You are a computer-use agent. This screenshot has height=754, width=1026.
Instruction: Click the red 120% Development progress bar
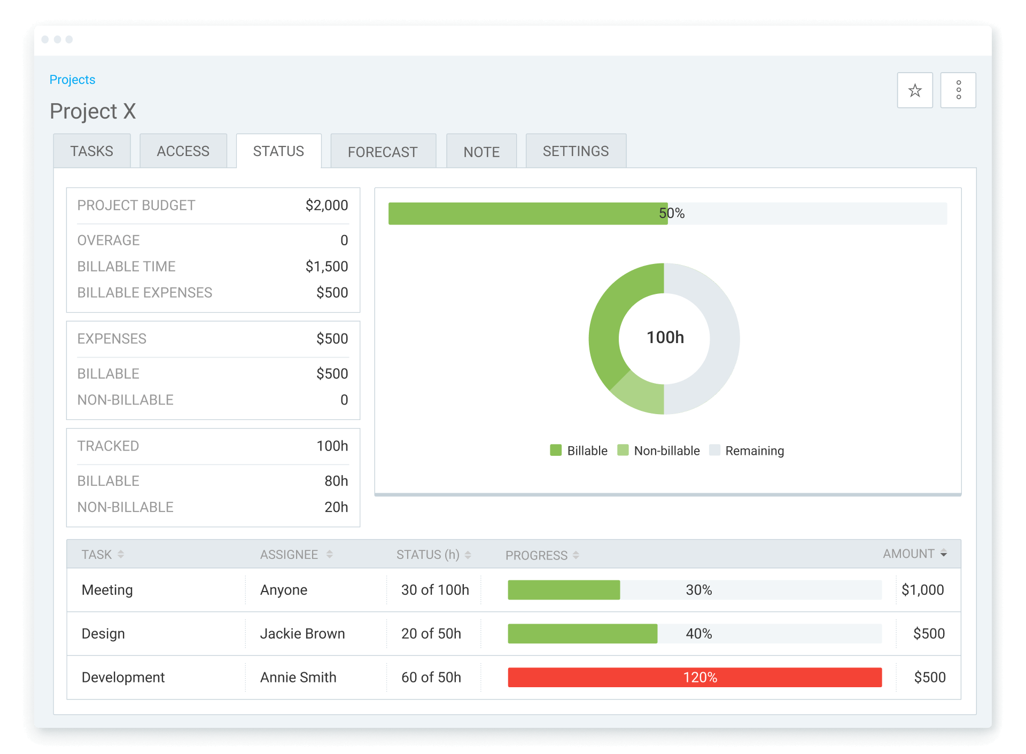coord(694,677)
